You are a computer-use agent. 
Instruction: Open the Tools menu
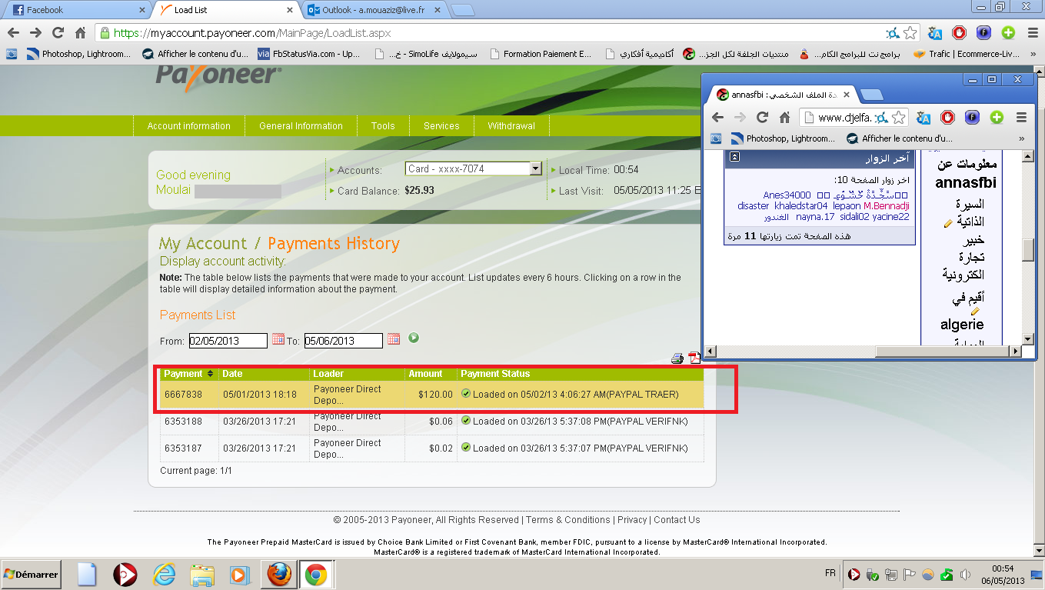point(383,126)
